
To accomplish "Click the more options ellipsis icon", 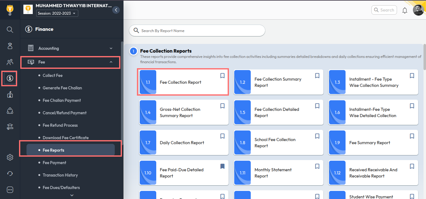I will point(10,190).
